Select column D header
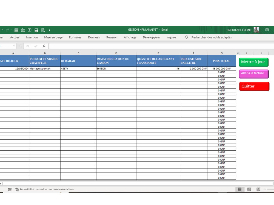 116,53
